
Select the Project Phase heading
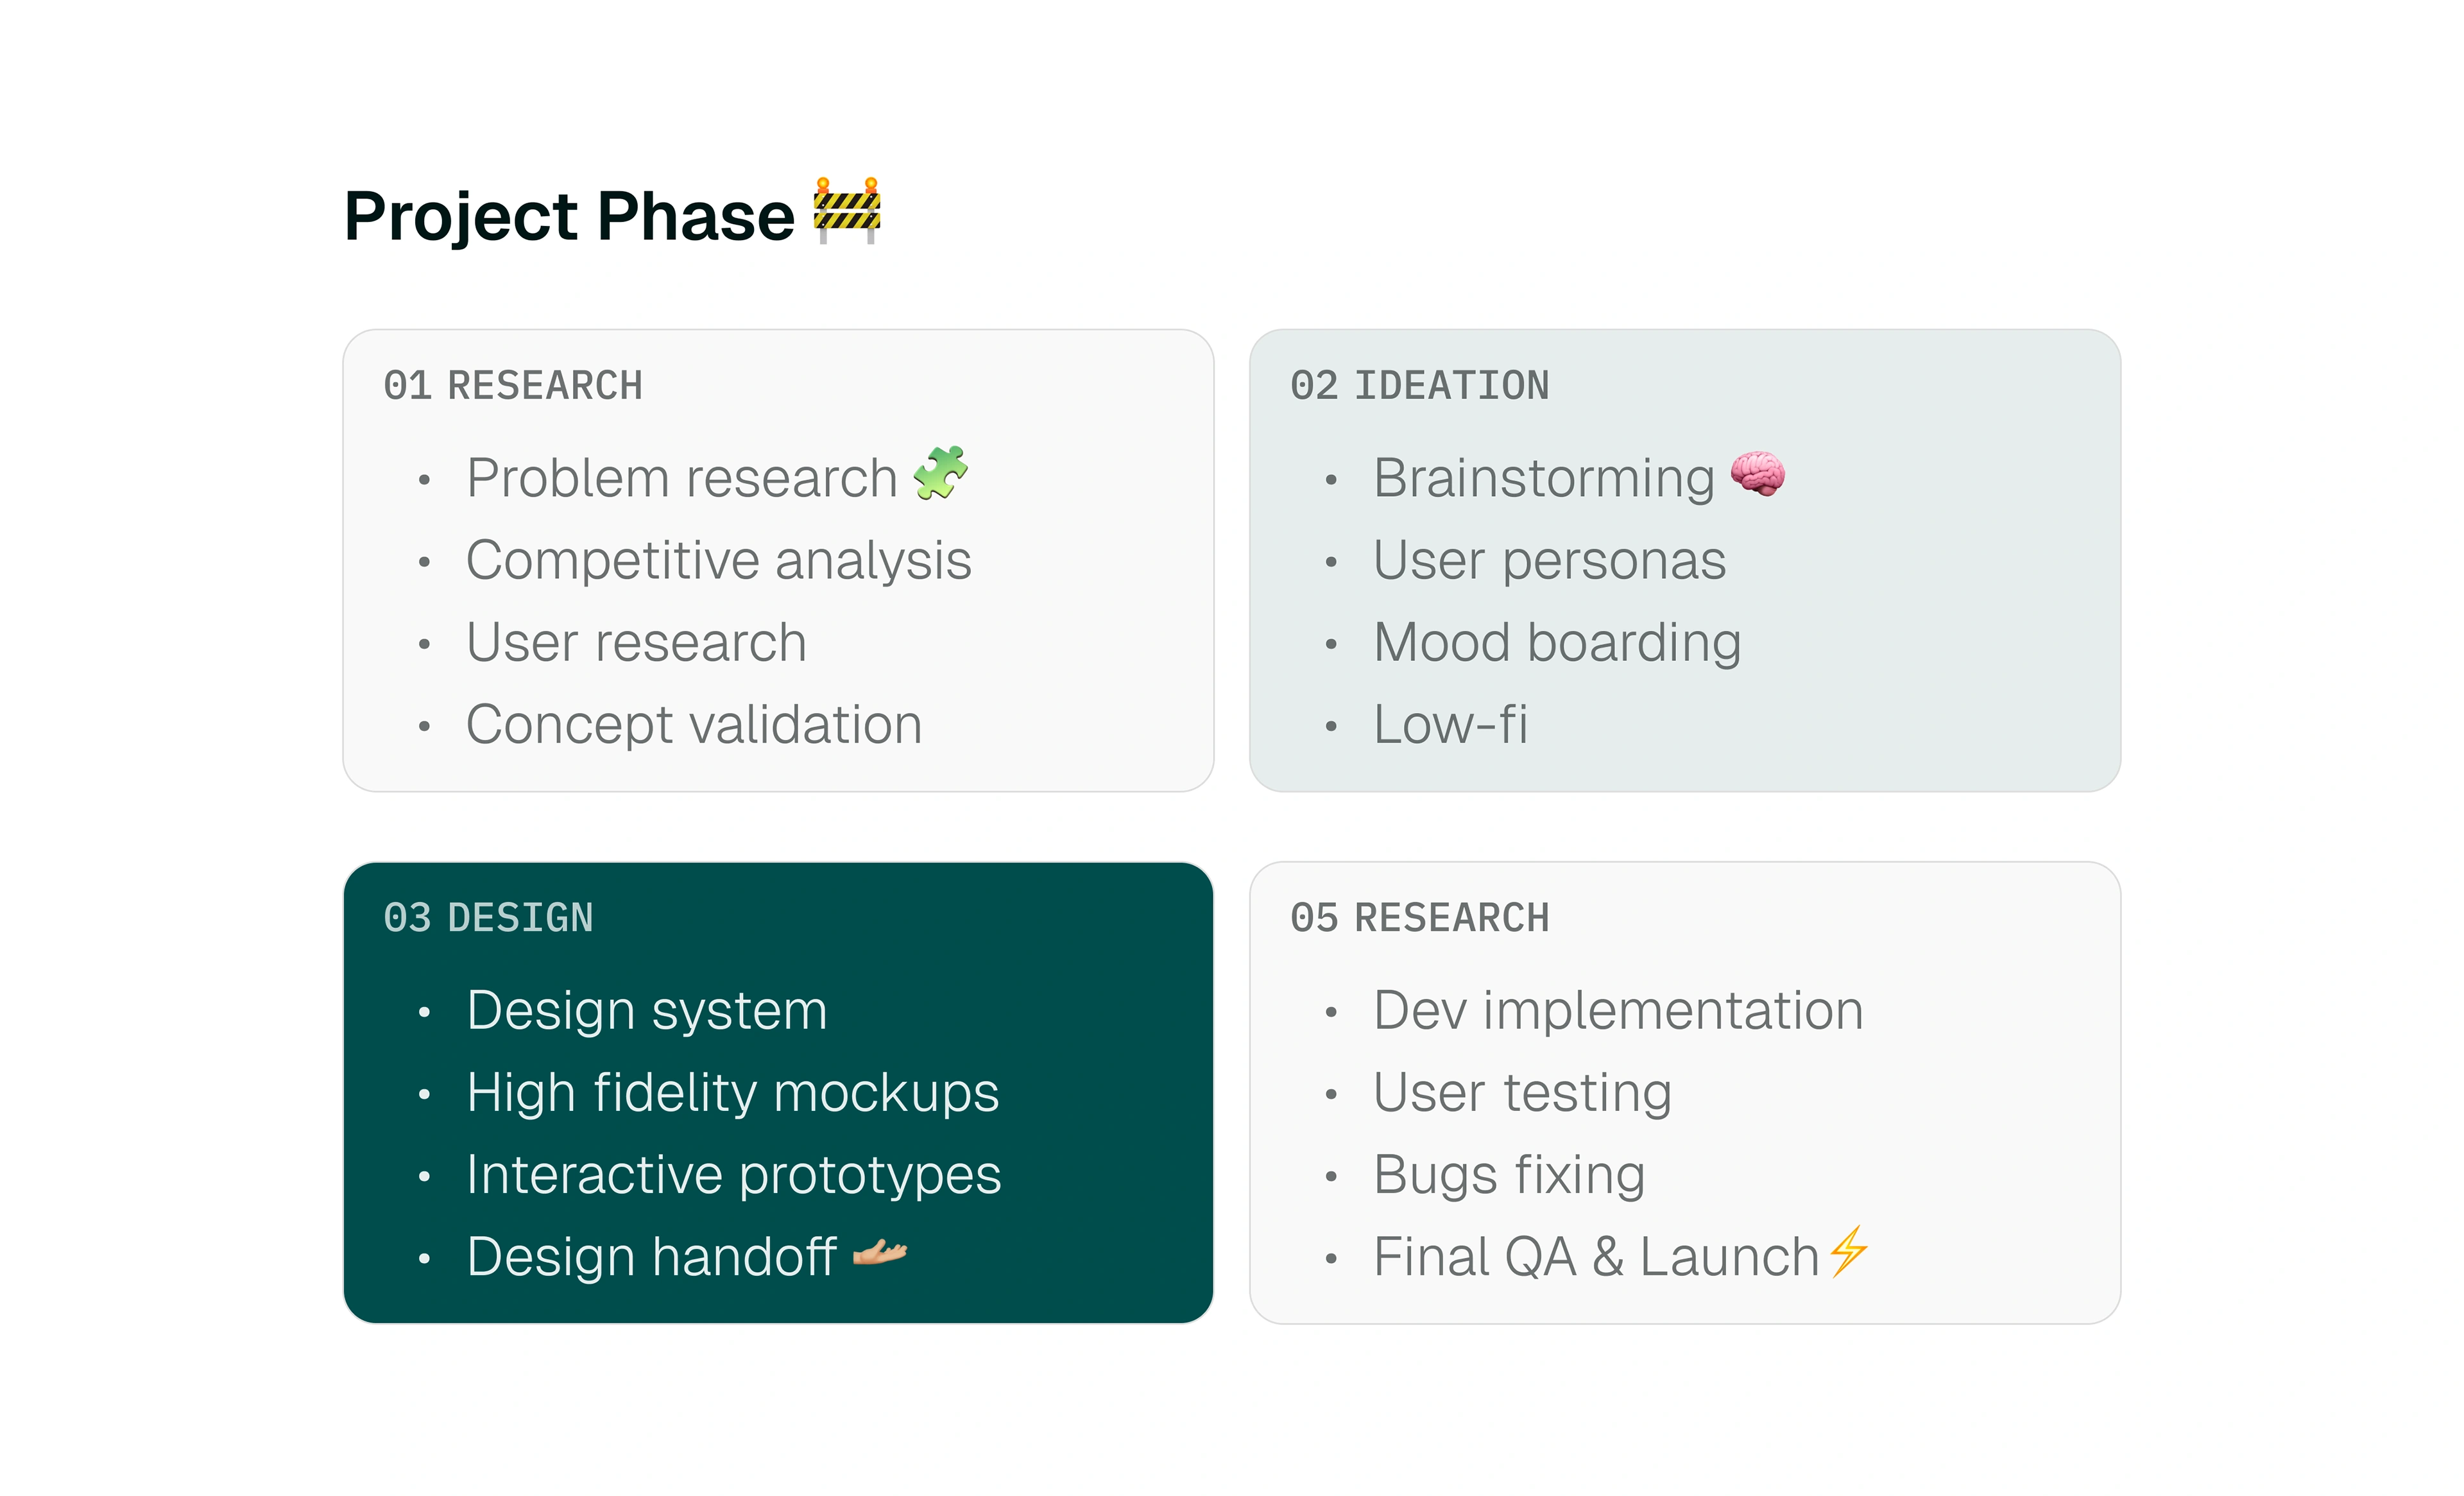coord(569,216)
